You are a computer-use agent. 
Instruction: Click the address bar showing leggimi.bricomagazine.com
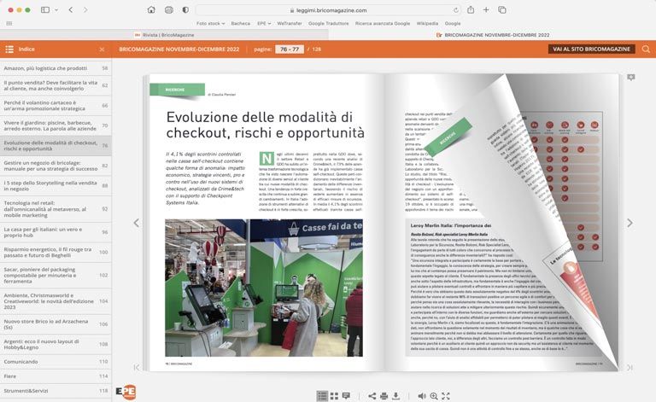pyautogui.click(x=328, y=10)
